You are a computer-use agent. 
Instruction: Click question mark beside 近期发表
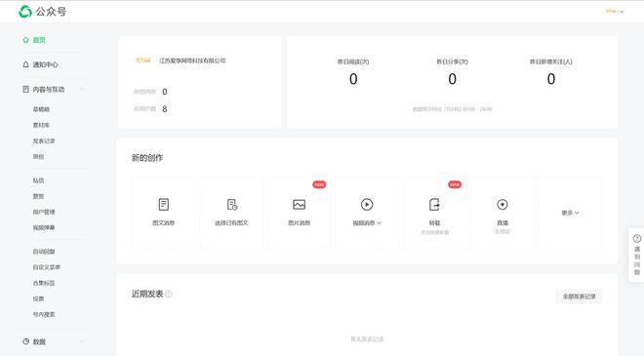point(169,294)
